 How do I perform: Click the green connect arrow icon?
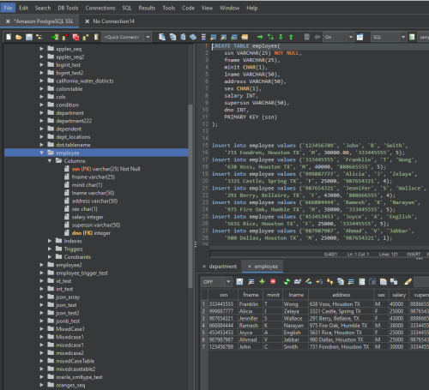(55, 37)
